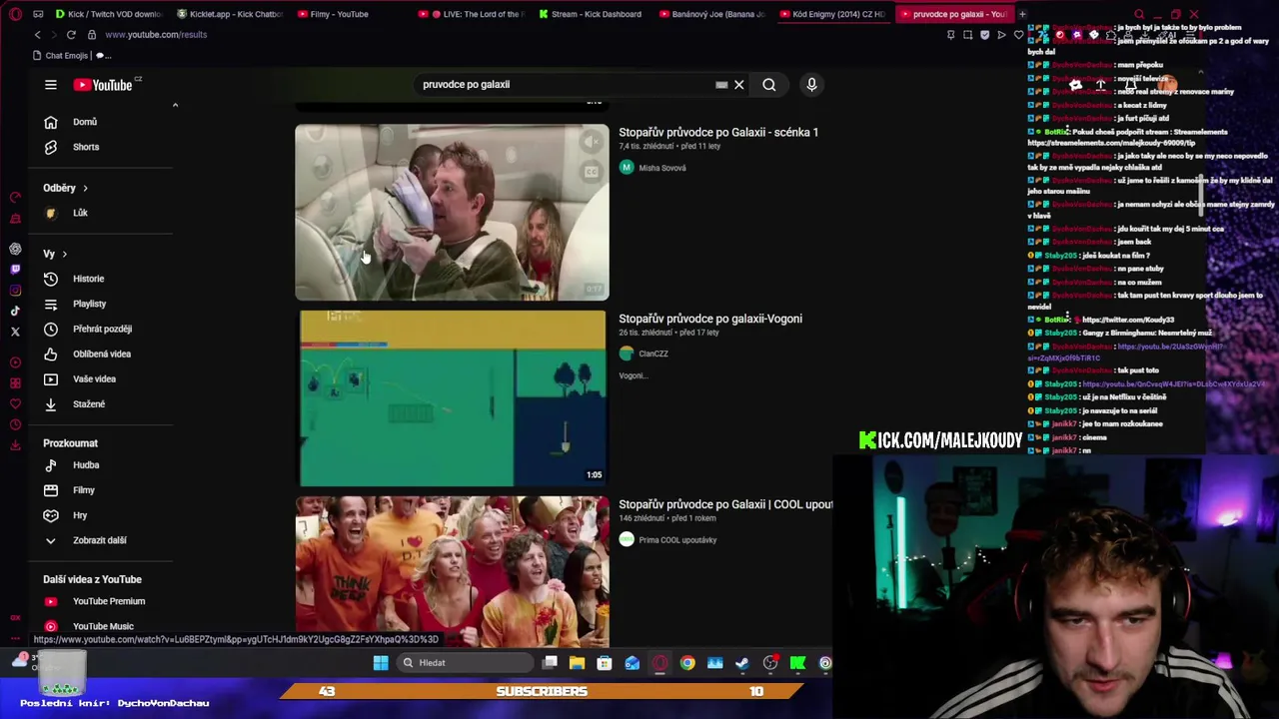Image resolution: width=1279 pixels, height=719 pixels.
Task: Open a new browser tab
Action: click(1022, 14)
